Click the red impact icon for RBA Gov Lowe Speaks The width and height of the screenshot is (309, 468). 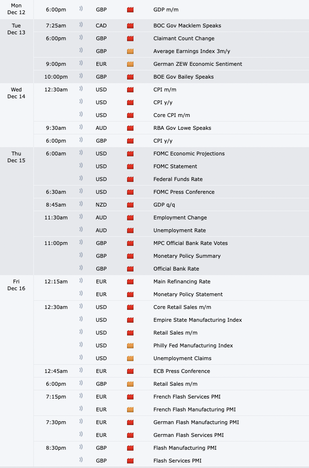pos(130,128)
